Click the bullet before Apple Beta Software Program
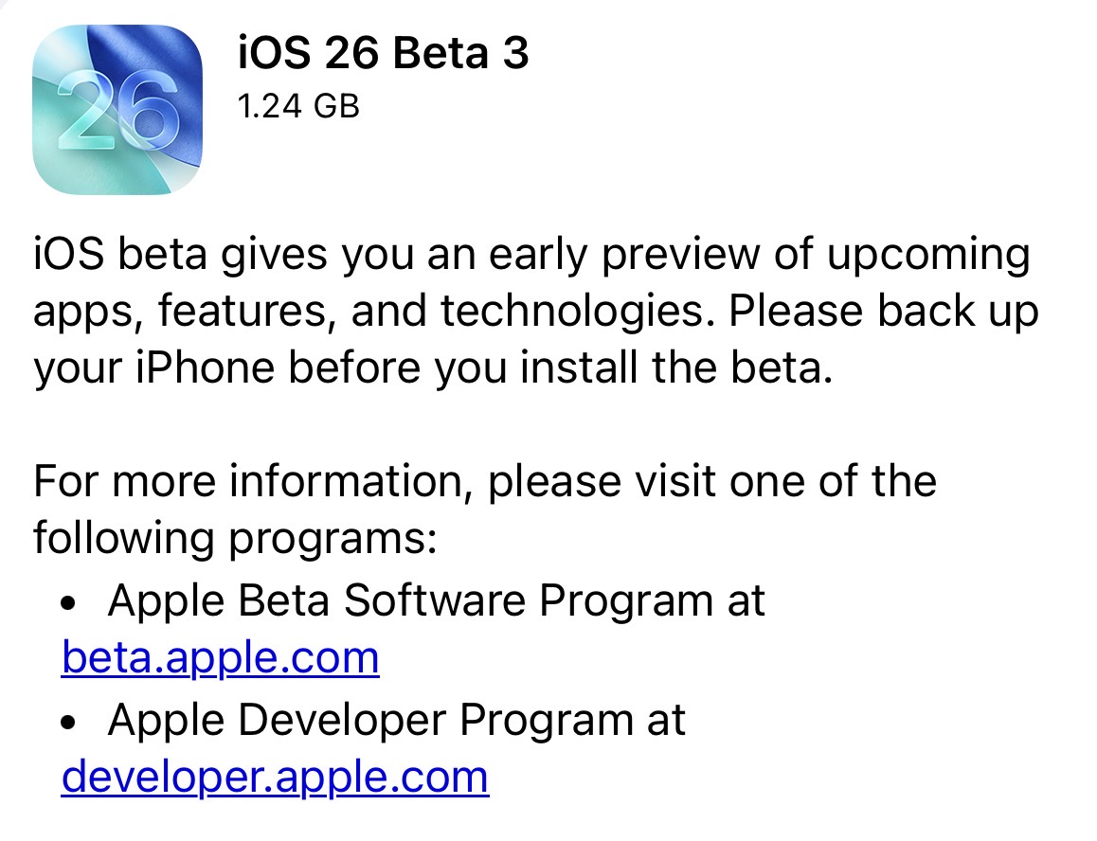 [67, 602]
